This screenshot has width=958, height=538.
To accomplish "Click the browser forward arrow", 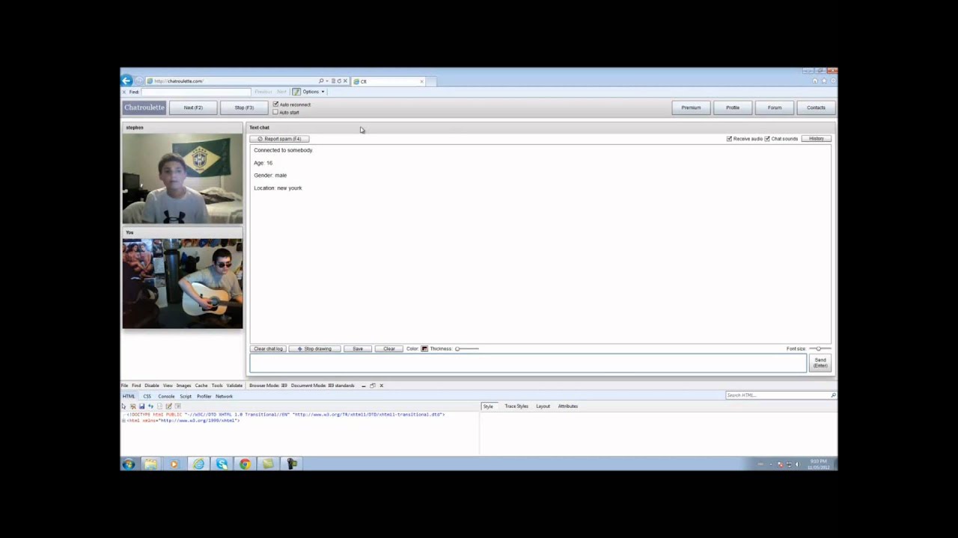I will click(138, 81).
